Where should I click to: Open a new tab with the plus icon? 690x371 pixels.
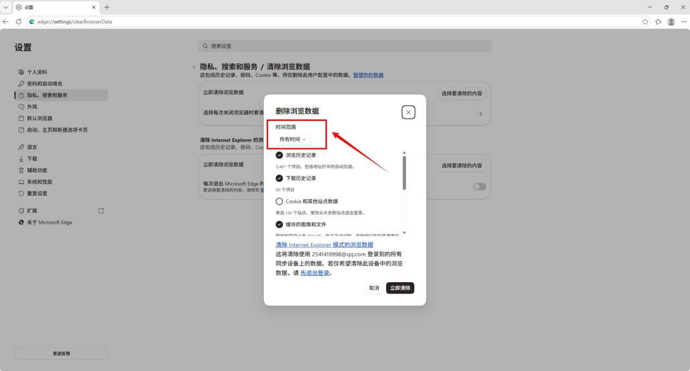coord(107,7)
